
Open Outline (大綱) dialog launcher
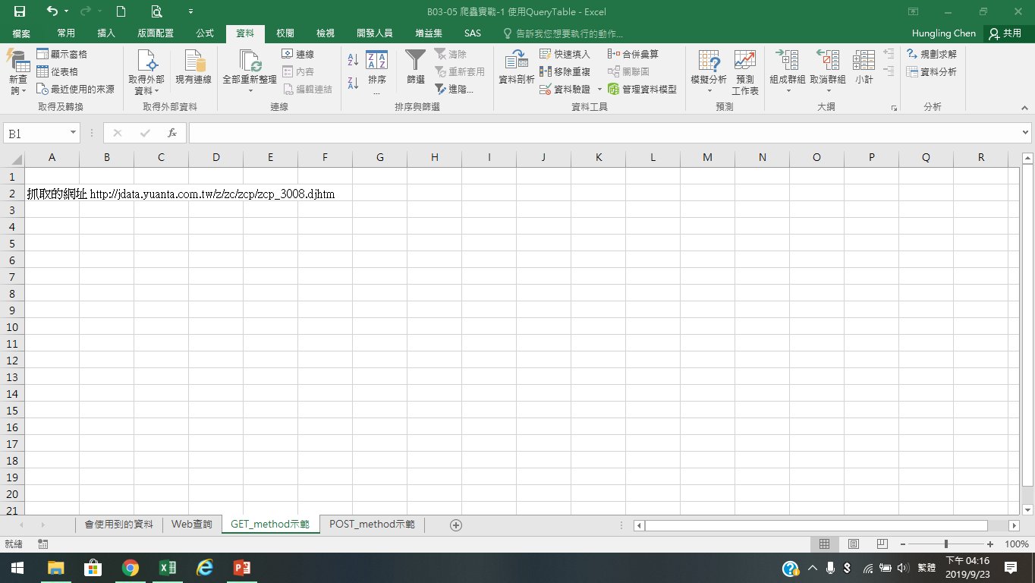tap(894, 108)
